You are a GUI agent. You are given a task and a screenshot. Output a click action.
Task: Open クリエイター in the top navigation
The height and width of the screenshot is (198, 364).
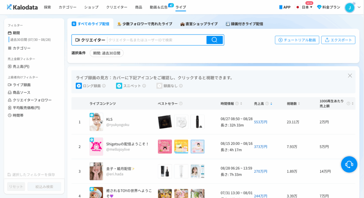pos(117,7)
